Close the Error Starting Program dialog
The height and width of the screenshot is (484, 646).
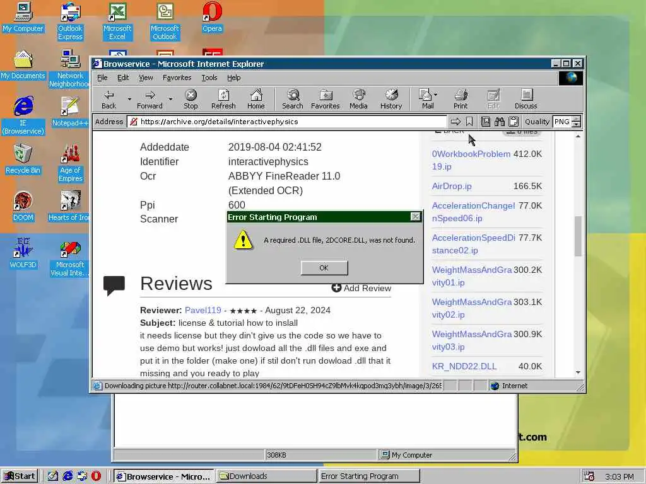(415, 217)
